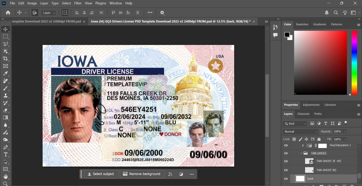This screenshot has width=362, height=186.
Task: Open the layer filter Kind dropdown
Action: tap(295, 123)
